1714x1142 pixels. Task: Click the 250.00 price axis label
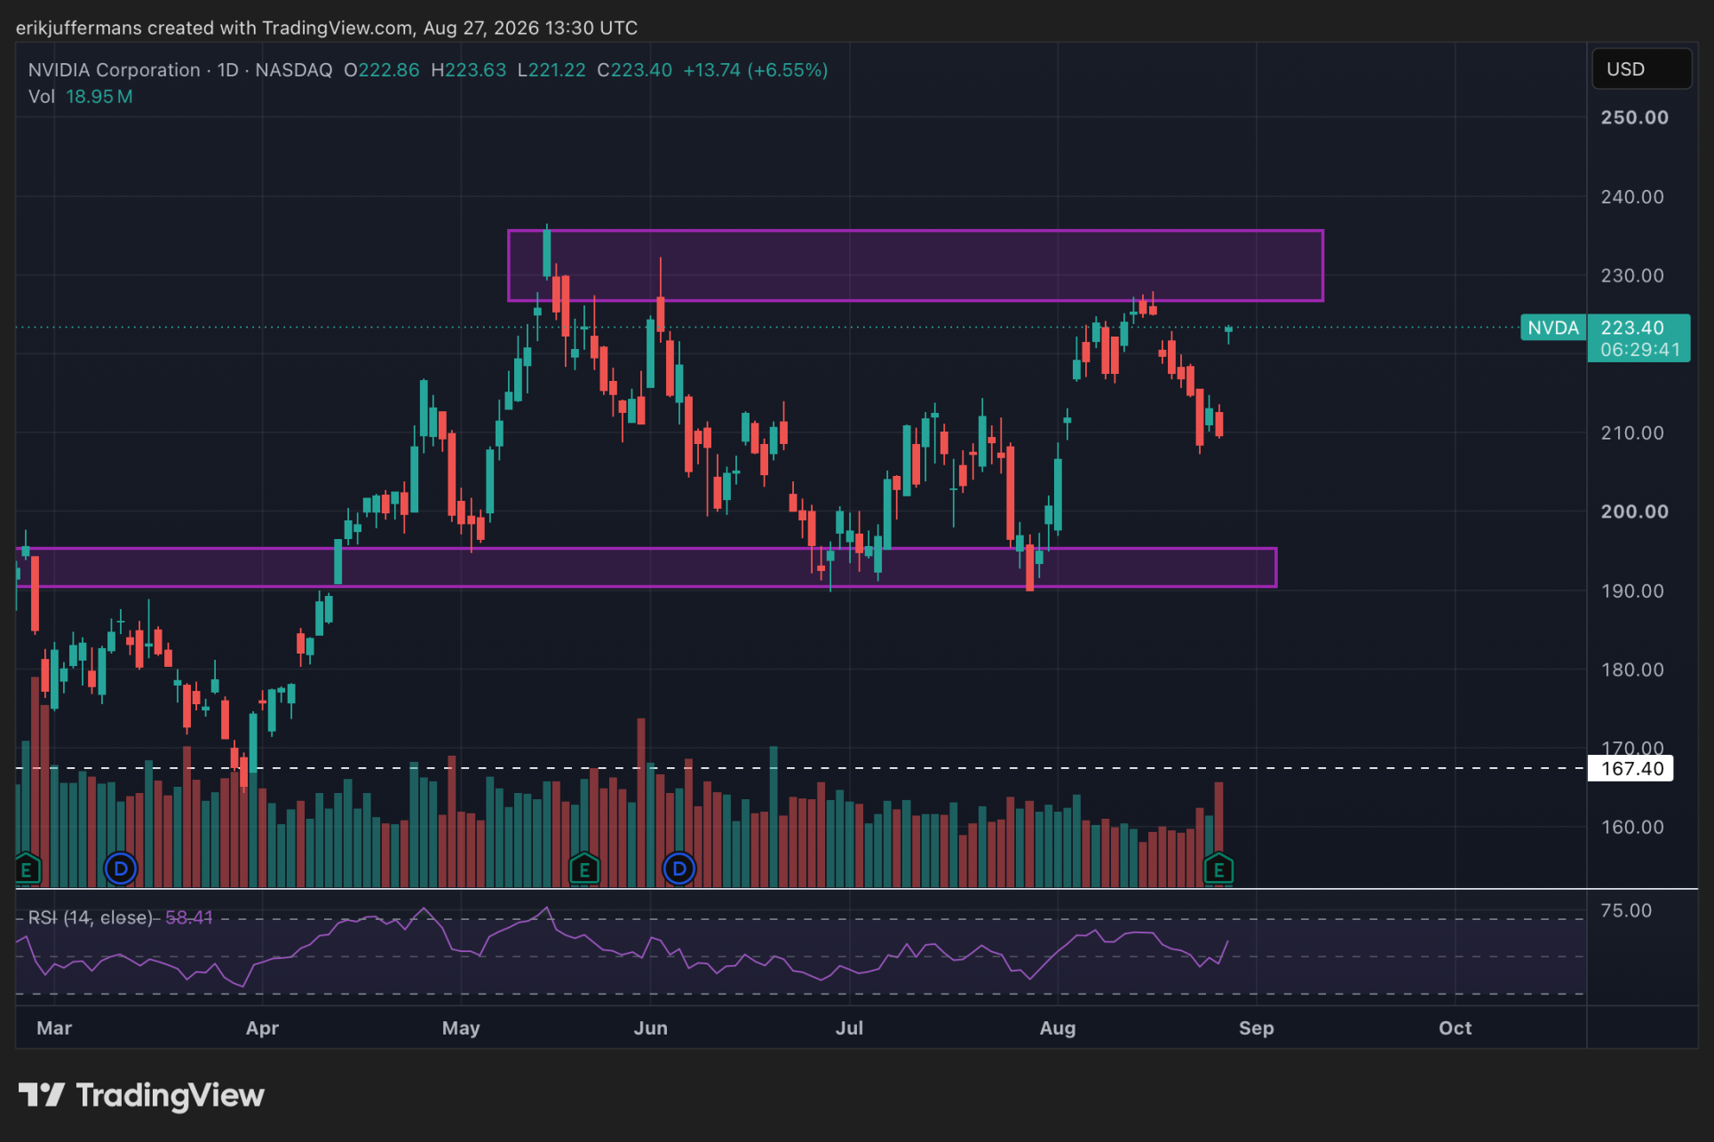click(x=1634, y=117)
